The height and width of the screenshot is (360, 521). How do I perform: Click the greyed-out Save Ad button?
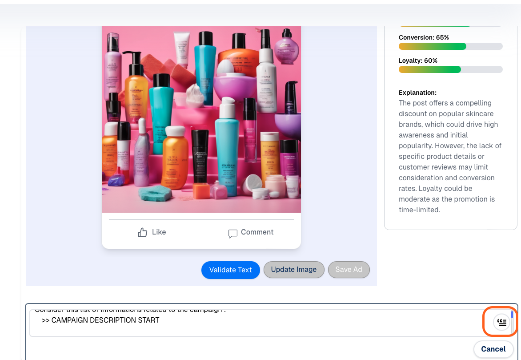[x=349, y=270]
